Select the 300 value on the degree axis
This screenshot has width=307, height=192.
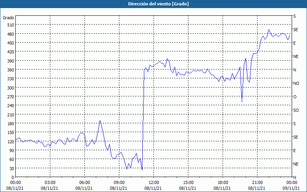pos(11,88)
